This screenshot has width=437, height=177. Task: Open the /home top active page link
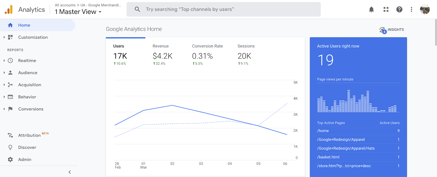tap(323, 131)
